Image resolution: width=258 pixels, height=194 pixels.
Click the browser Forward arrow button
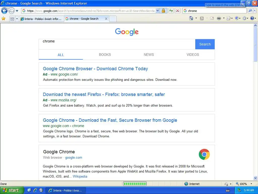point(11,11)
